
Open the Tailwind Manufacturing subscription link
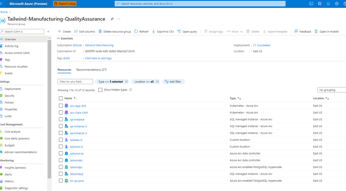(99, 45)
